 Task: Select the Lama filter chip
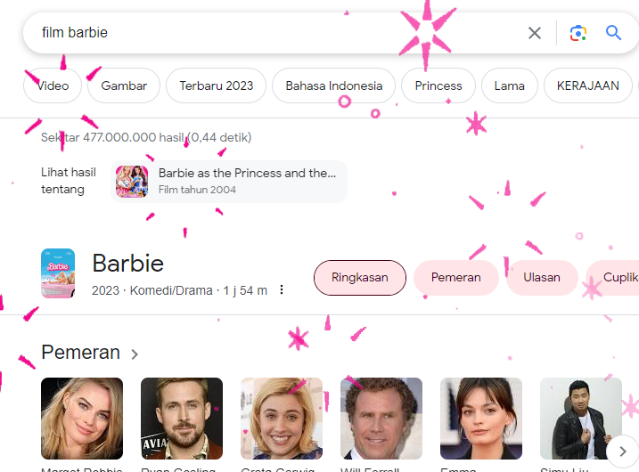510,86
